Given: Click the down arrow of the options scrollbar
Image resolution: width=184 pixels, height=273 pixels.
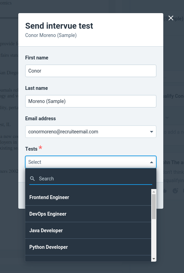Looking at the screenshot, I should coord(154,259).
